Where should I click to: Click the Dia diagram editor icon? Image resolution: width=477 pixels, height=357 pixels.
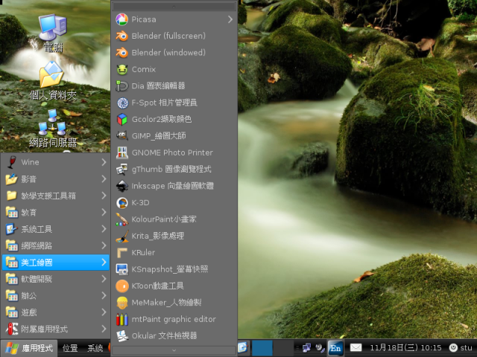click(122, 86)
